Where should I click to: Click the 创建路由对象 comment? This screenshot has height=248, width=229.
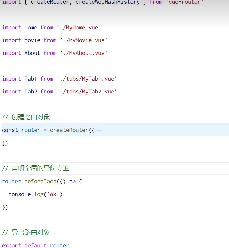point(27,117)
